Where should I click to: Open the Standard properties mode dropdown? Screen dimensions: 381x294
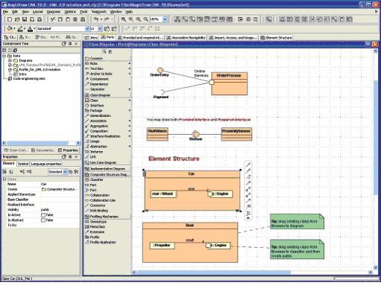click(x=65, y=172)
